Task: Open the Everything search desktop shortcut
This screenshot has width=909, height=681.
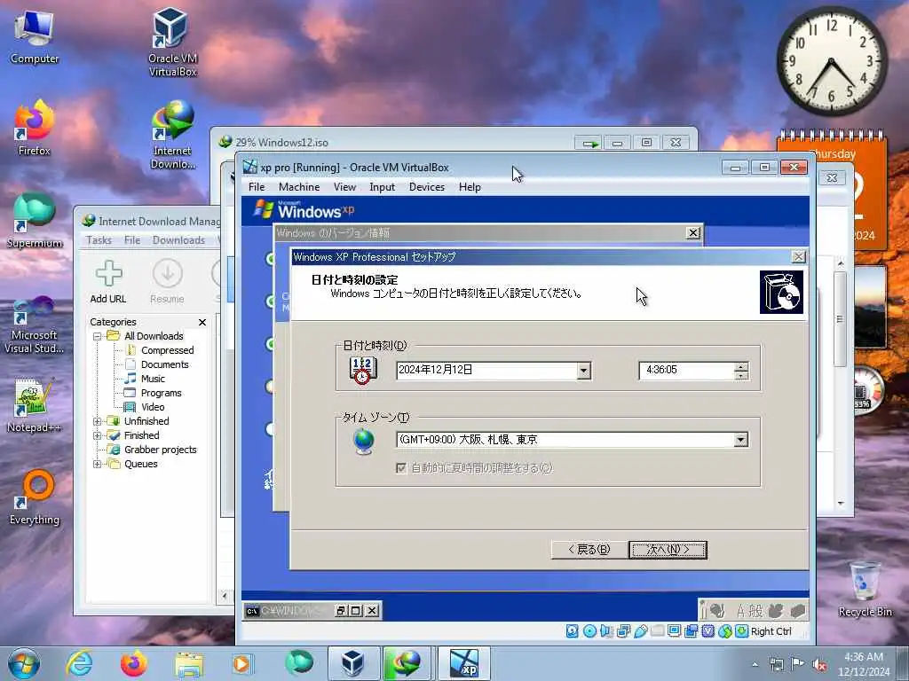Action: point(35,497)
